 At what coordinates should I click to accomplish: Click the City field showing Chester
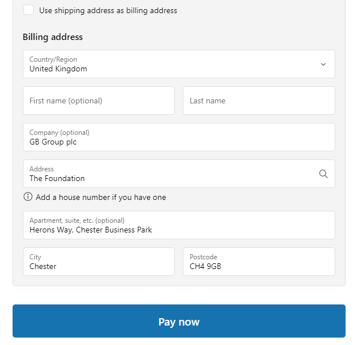[99, 262]
